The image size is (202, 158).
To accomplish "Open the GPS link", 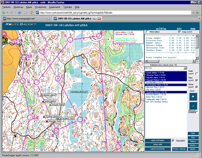I will (179, 29).
